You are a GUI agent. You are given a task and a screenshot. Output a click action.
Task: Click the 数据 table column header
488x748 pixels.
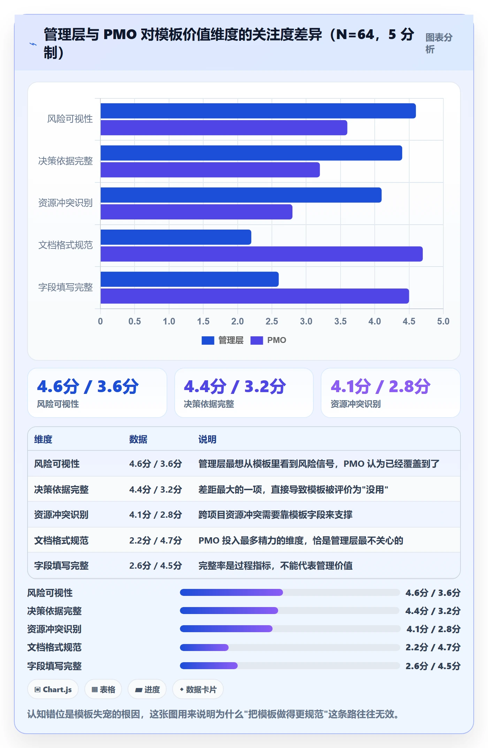point(138,439)
